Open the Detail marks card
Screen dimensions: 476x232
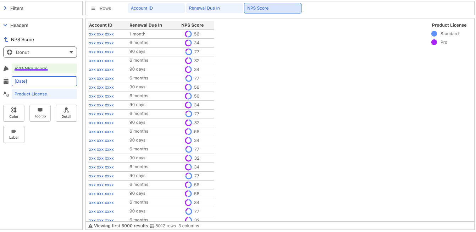(x=66, y=113)
